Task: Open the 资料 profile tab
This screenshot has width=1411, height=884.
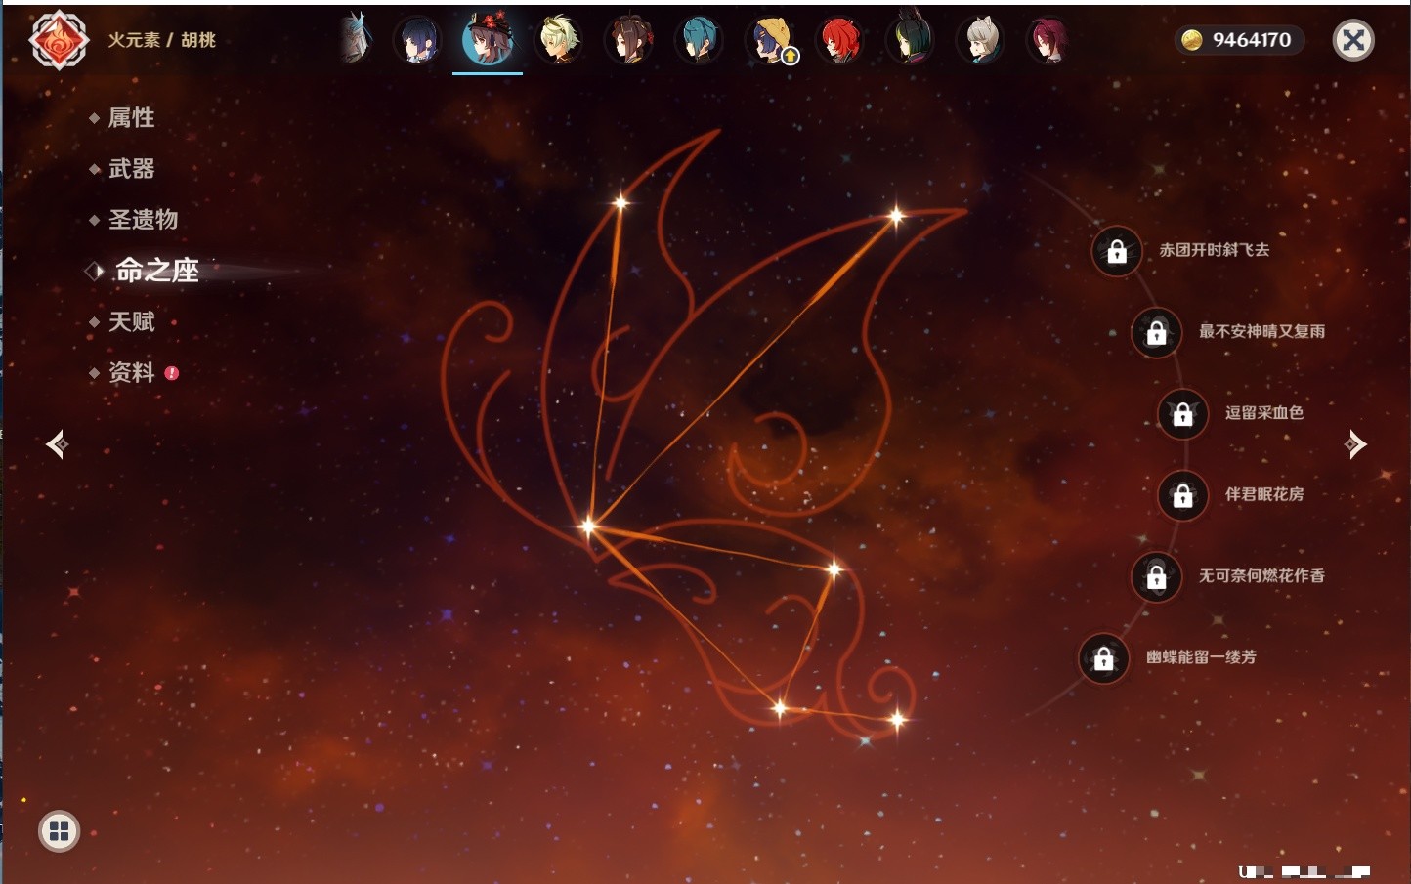Action: point(131,372)
